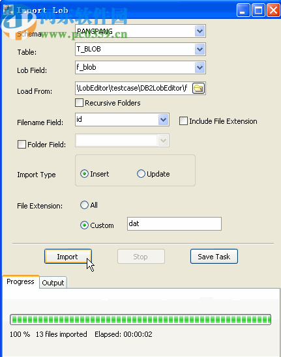Expand the Lob Field dropdown arrow

pos(200,67)
